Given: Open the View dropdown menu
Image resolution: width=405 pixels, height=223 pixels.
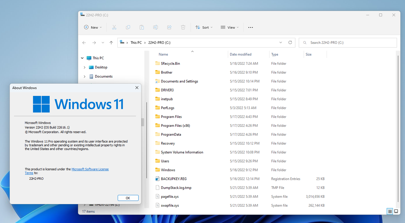Looking at the screenshot, I should 230,27.
